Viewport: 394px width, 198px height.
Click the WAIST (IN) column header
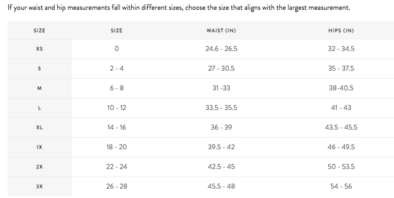coord(221,30)
